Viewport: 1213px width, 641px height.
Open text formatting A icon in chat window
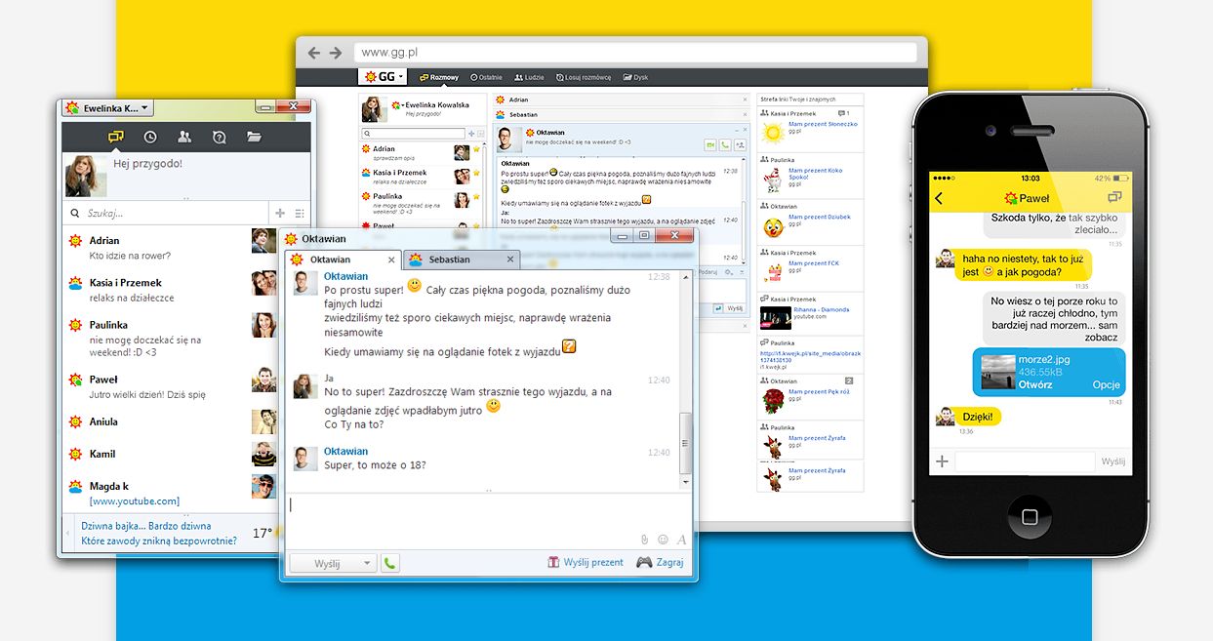681,540
